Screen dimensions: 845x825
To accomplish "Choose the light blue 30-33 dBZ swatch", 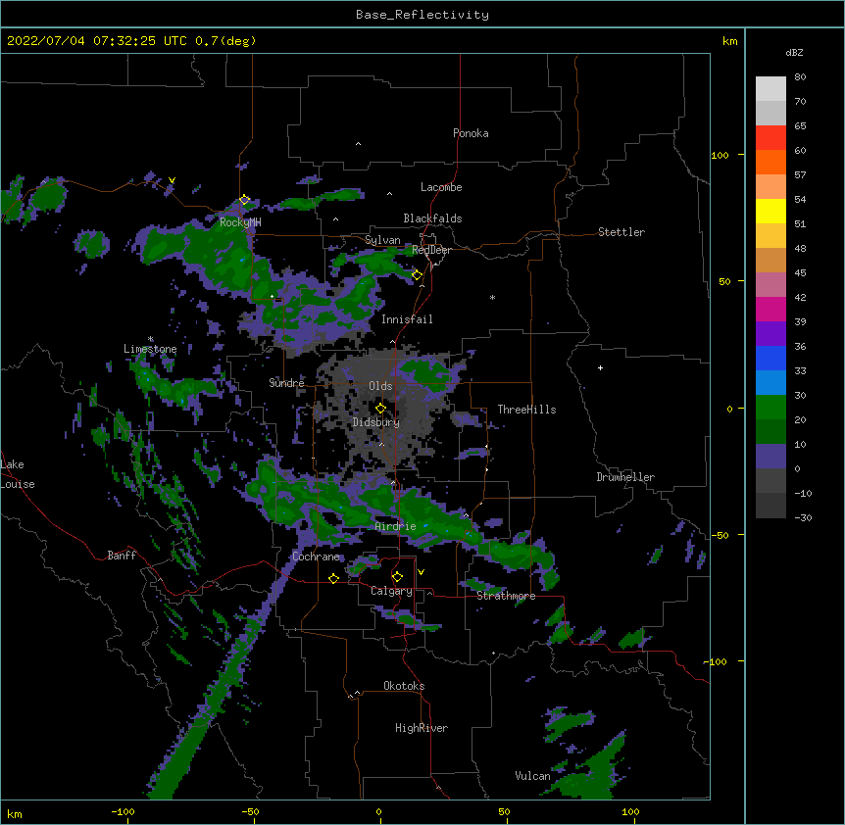I will 770,382.
